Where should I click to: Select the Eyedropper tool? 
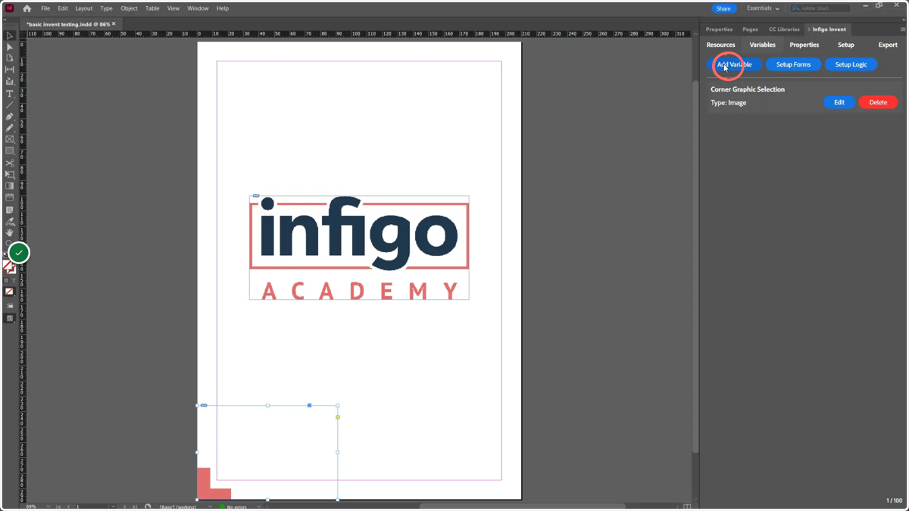(x=10, y=222)
